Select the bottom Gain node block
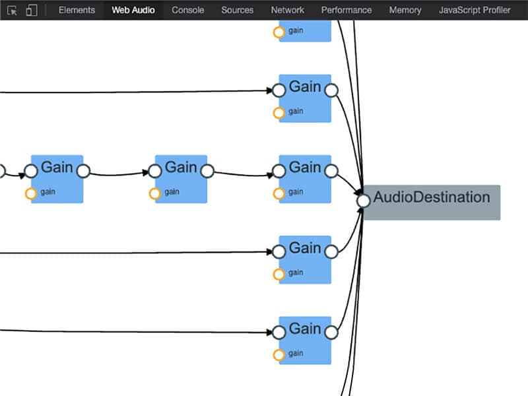Screen dimensions: 528x396 click(x=304, y=338)
